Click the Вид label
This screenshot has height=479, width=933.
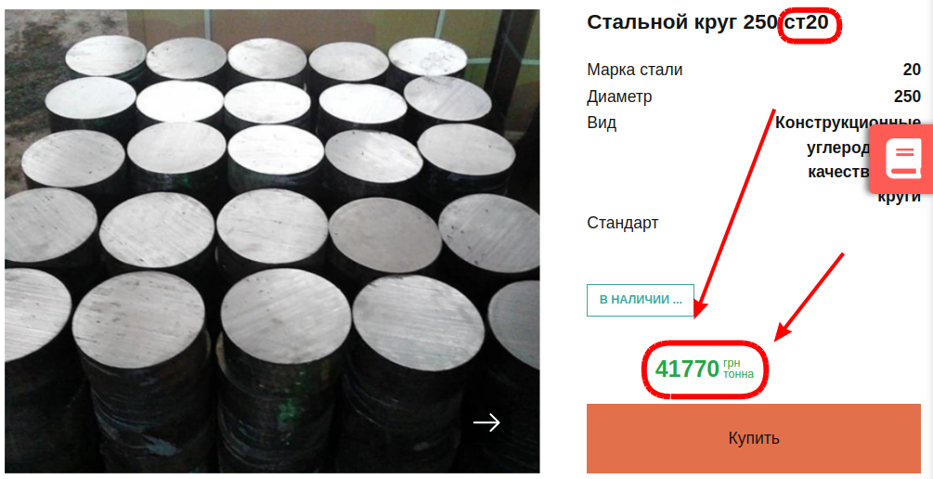coord(602,123)
